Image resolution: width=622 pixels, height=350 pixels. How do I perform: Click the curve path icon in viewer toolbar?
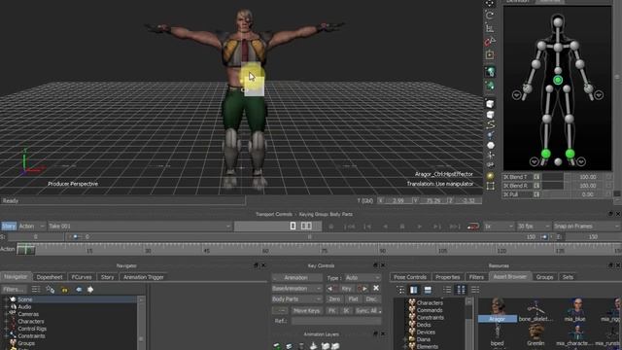[x=491, y=125]
